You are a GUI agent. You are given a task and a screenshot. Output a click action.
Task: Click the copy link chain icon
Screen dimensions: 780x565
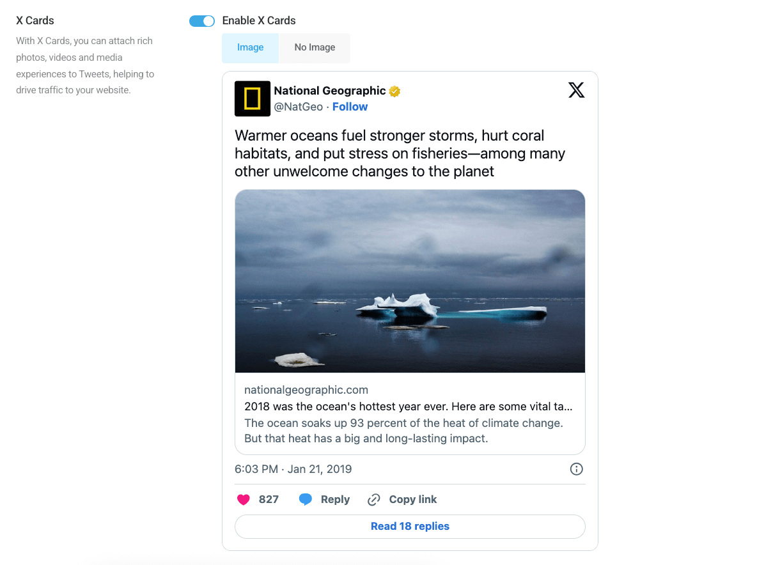(374, 500)
